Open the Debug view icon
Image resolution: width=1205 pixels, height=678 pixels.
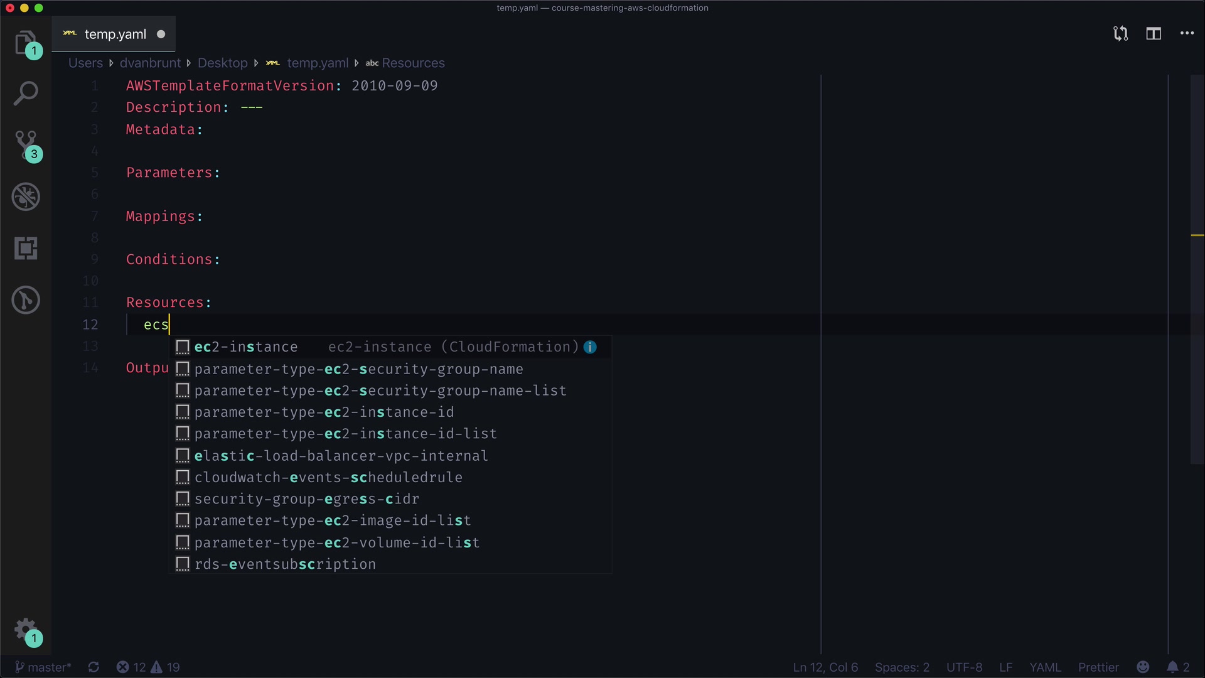coord(26,197)
